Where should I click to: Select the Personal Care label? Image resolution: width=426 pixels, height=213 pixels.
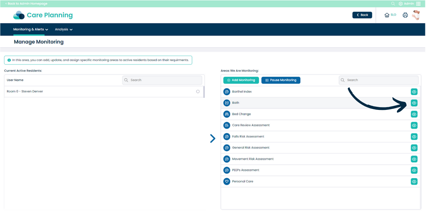tap(243, 181)
